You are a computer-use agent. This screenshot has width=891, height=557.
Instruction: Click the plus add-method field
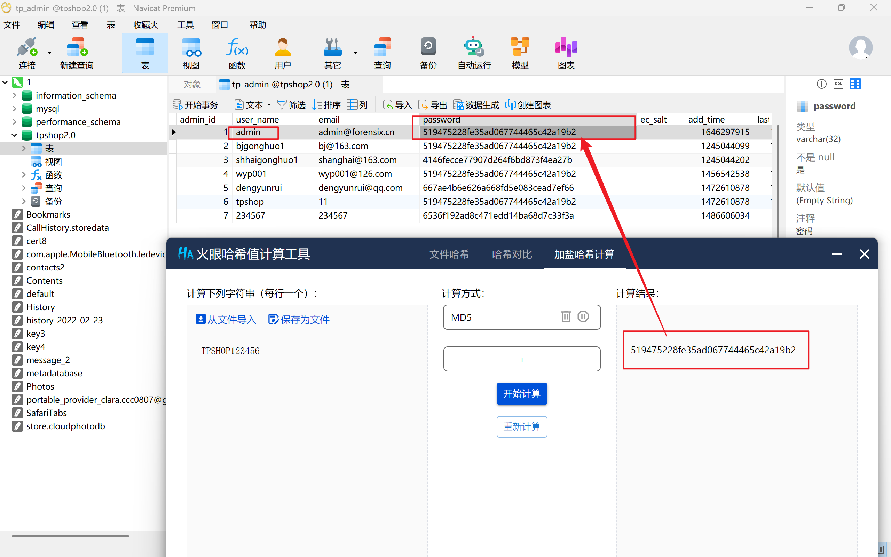[x=522, y=359]
